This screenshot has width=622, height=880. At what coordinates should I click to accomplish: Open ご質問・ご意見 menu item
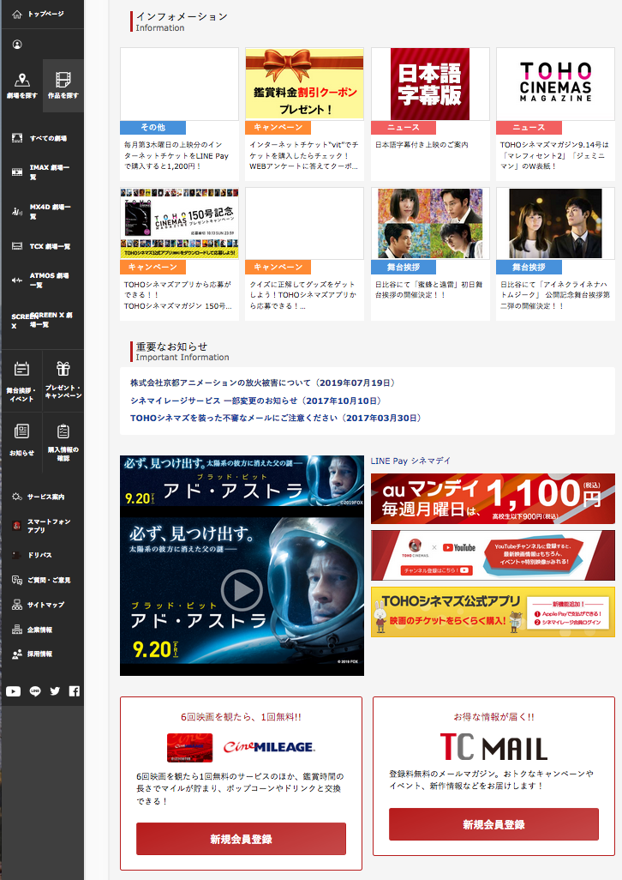41,580
